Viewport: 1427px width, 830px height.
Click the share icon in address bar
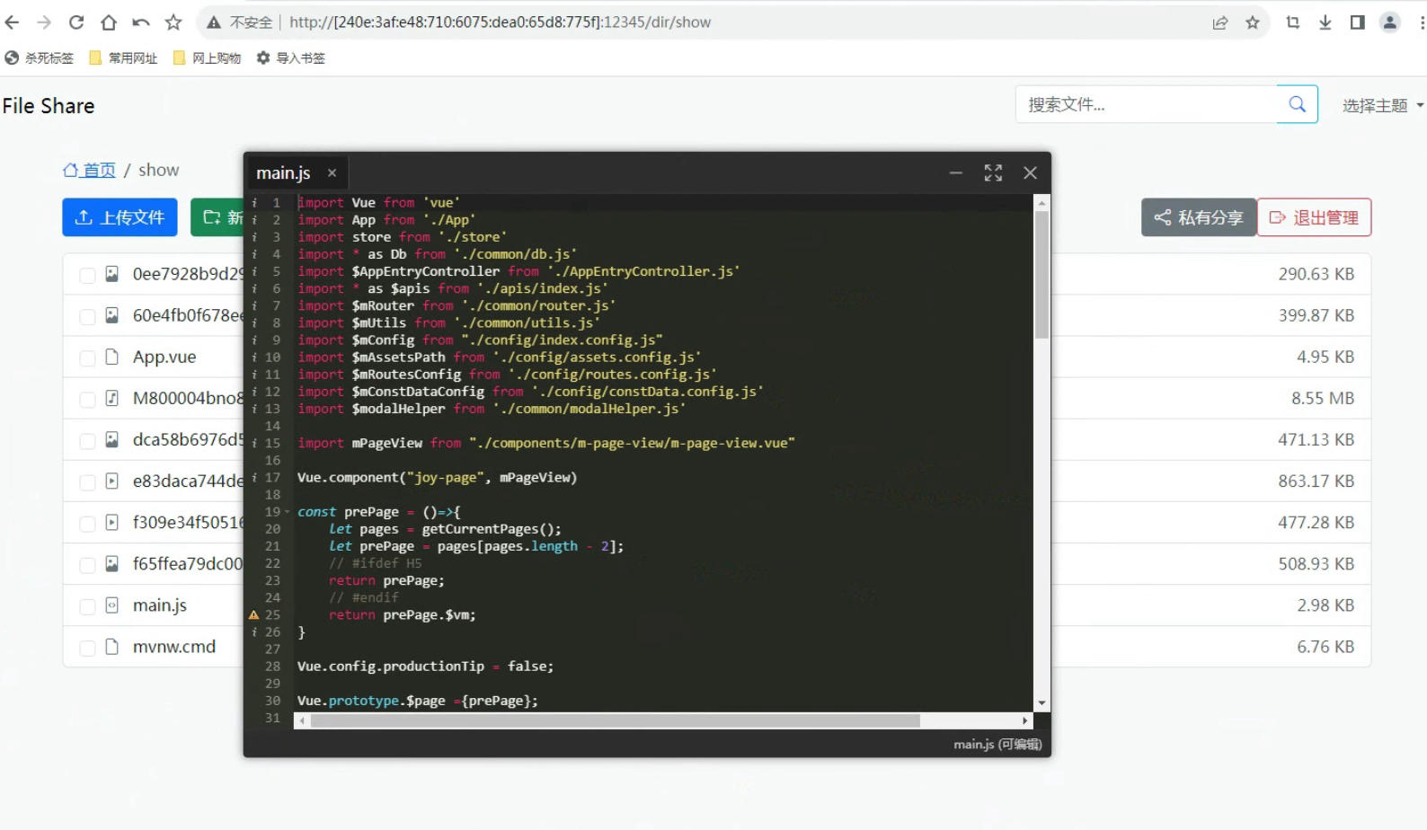click(x=1220, y=22)
